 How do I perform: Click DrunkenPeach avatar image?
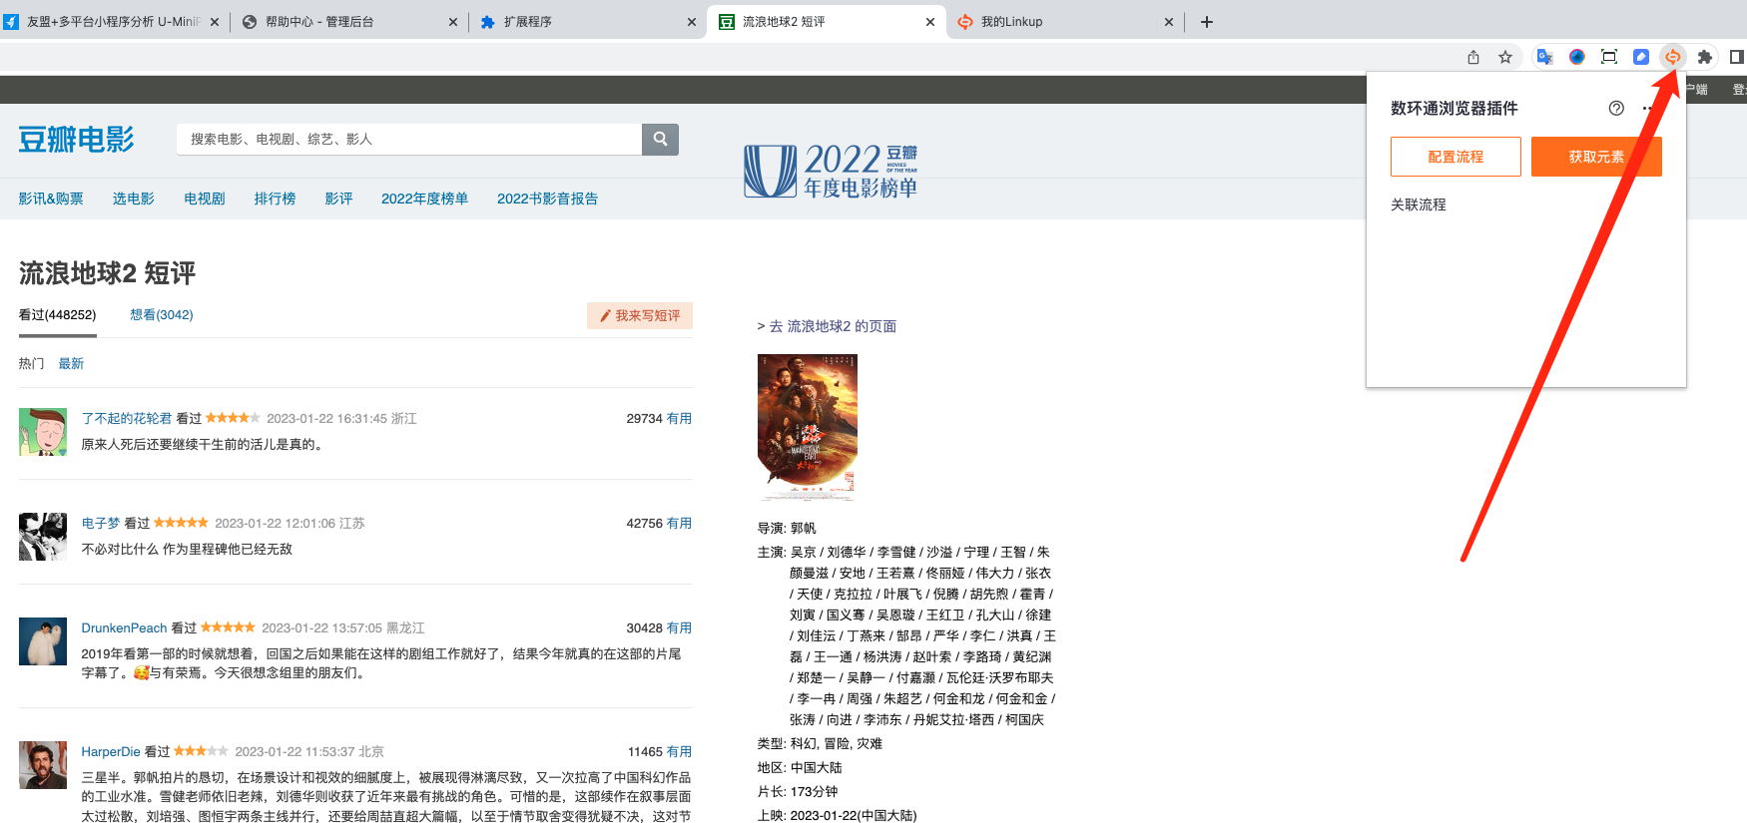coord(43,641)
